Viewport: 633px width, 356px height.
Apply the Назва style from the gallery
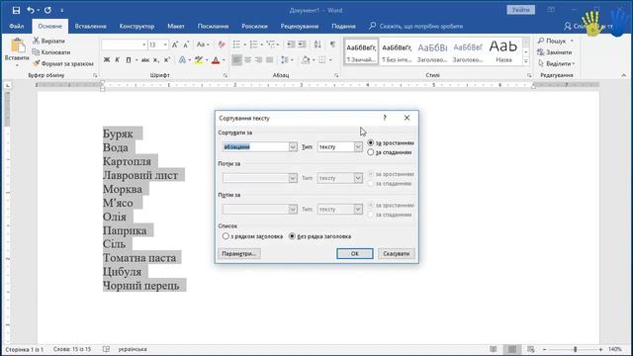(x=503, y=50)
